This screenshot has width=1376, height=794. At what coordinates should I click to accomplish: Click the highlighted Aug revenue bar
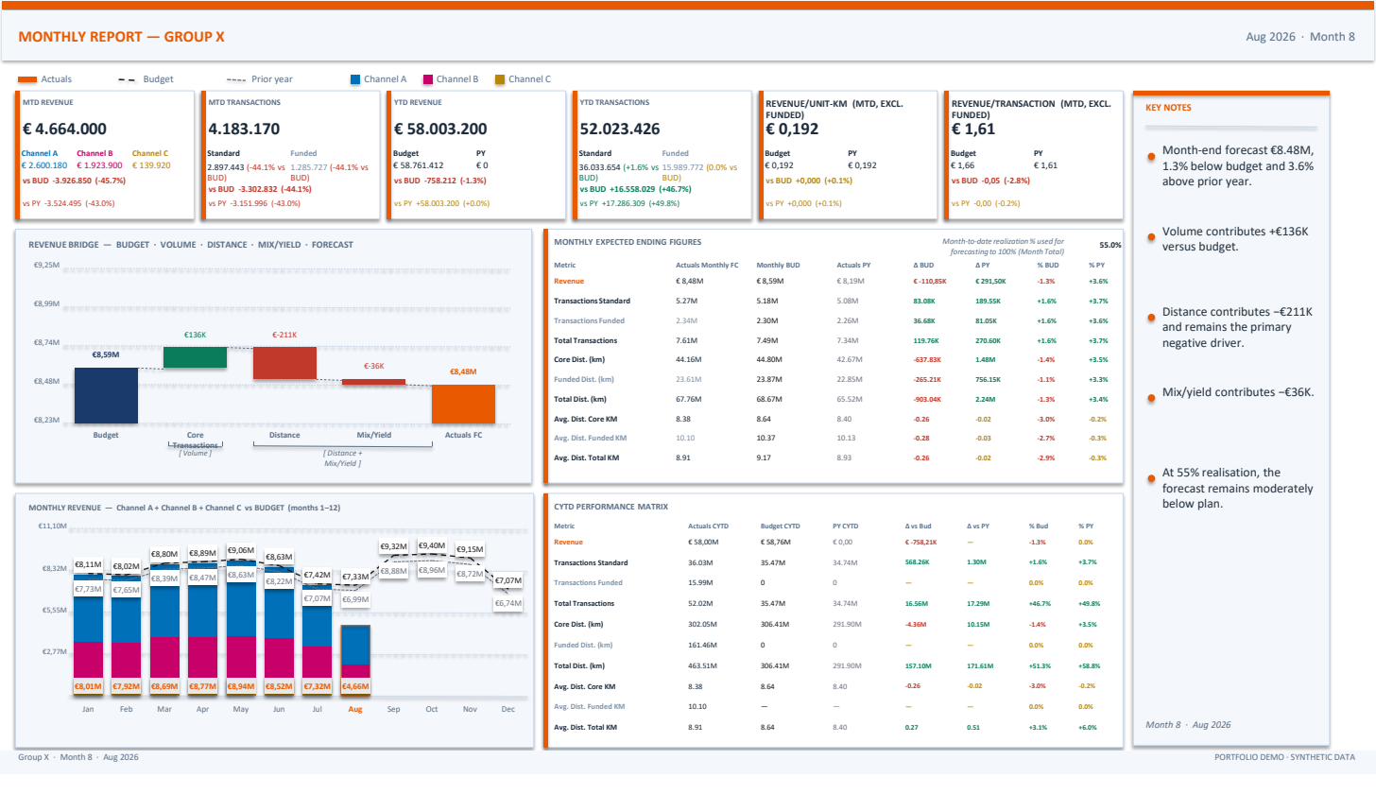(x=355, y=660)
